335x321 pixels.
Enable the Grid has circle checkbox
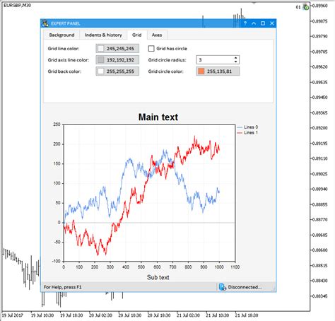(151, 49)
